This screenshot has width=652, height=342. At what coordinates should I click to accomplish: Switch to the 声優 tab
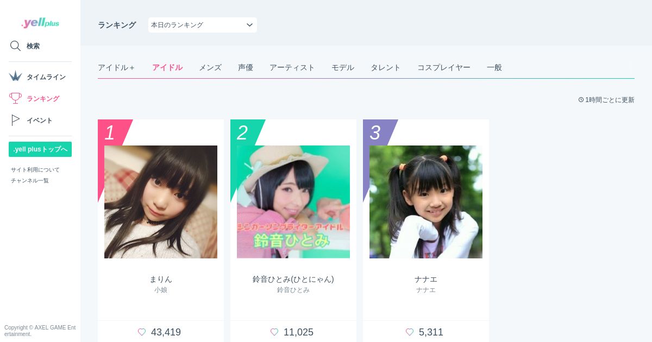tap(246, 67)
